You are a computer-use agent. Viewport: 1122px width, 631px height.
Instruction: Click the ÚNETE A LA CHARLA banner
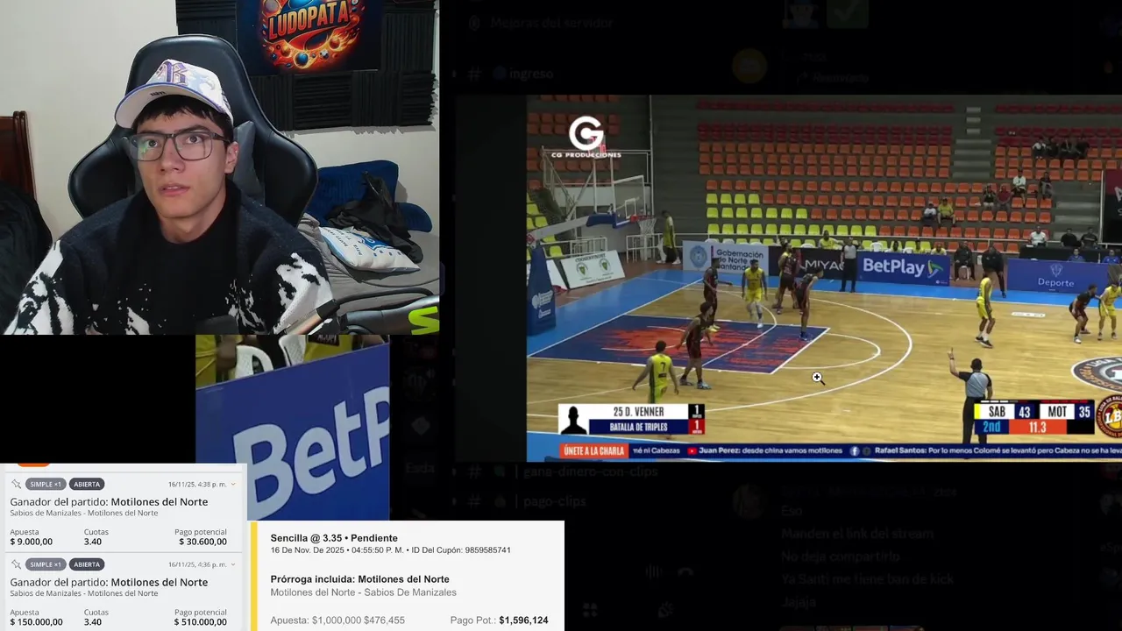tap(594, 450)
